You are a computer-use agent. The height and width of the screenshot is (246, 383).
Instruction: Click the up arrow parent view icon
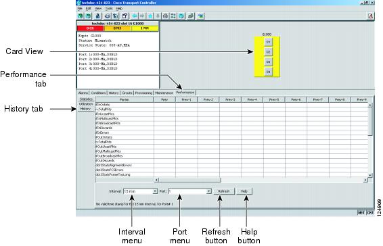pos(150,16)
